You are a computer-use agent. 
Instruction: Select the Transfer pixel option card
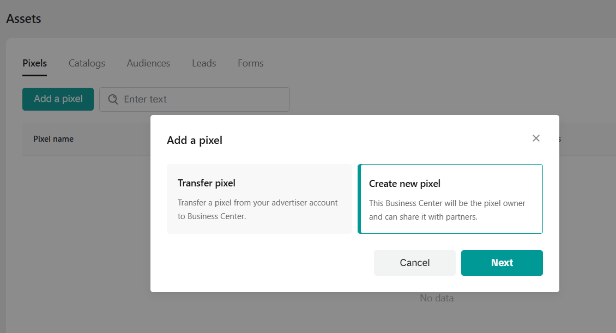259,199
